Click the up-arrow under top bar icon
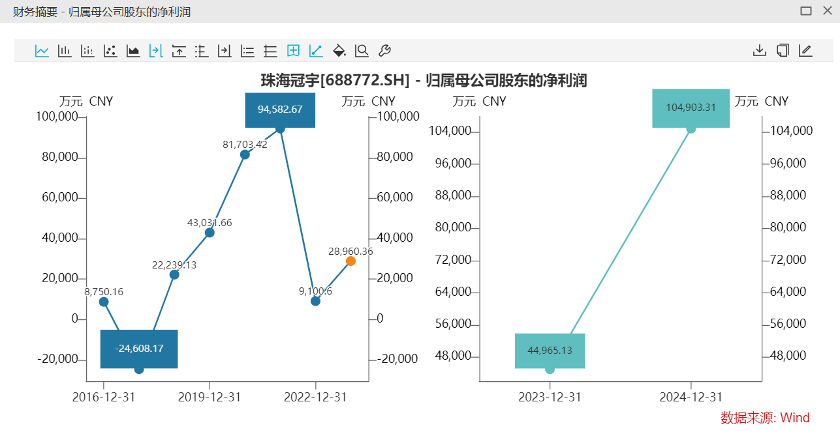840x434 pixels. (179, 51)
